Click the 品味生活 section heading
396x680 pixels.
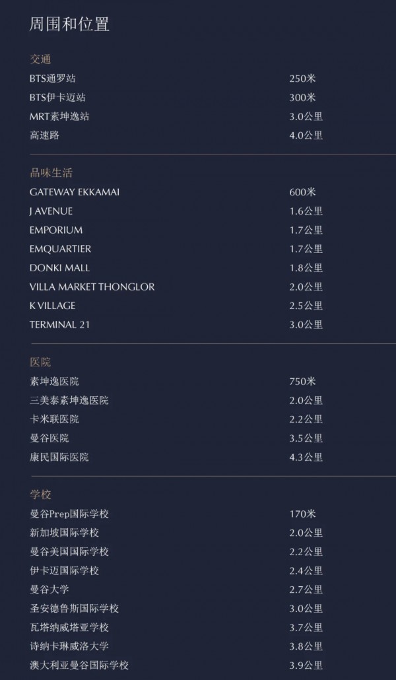(x=51, y=173)
